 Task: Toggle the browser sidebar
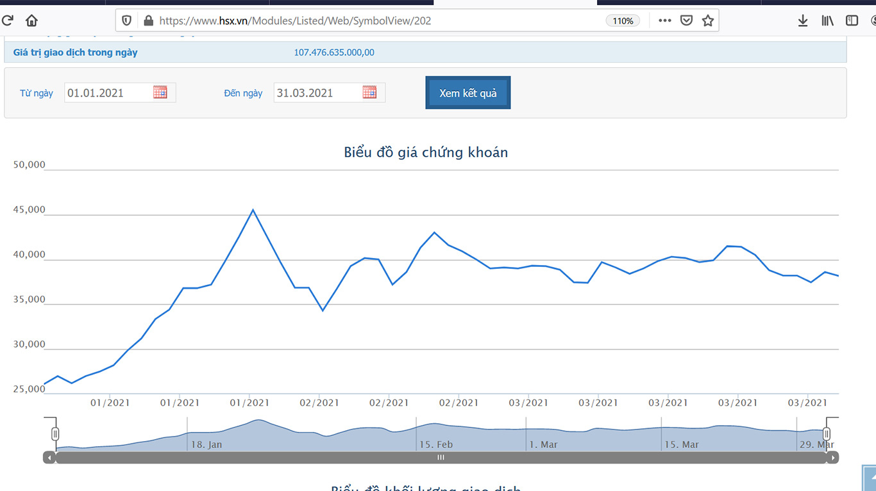coord(852,20)
